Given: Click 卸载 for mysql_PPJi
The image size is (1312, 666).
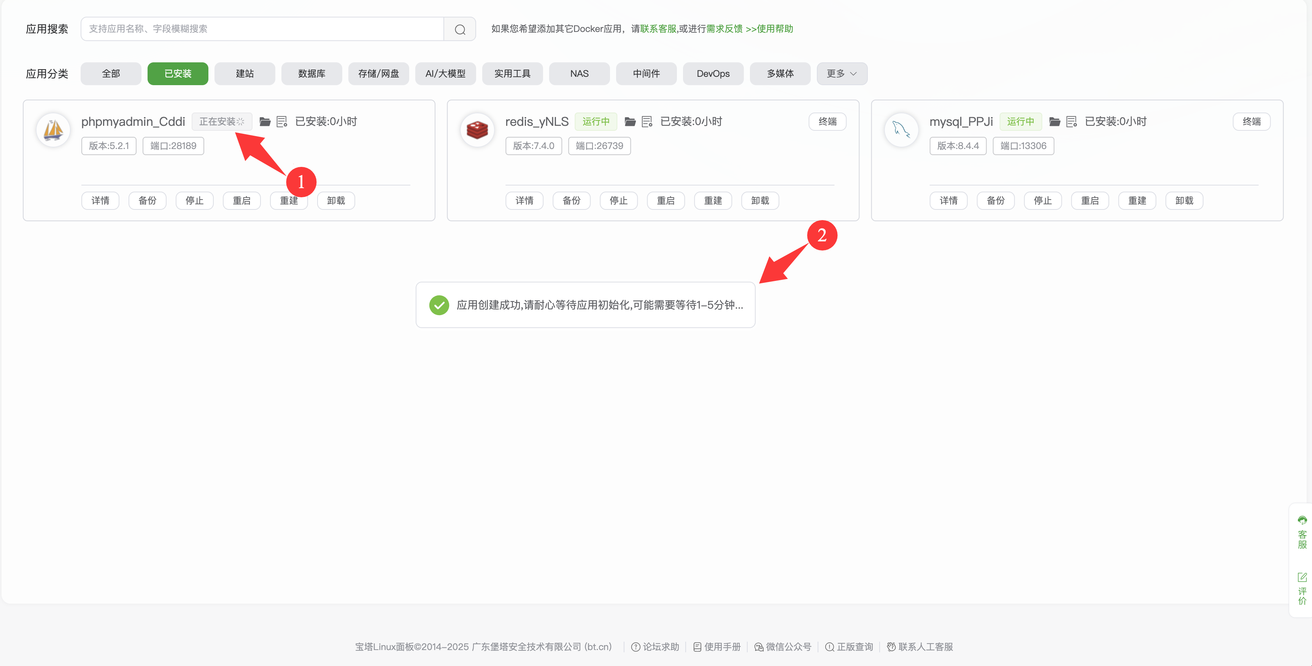Looking at the screenshot, I should click(1183, 201).
